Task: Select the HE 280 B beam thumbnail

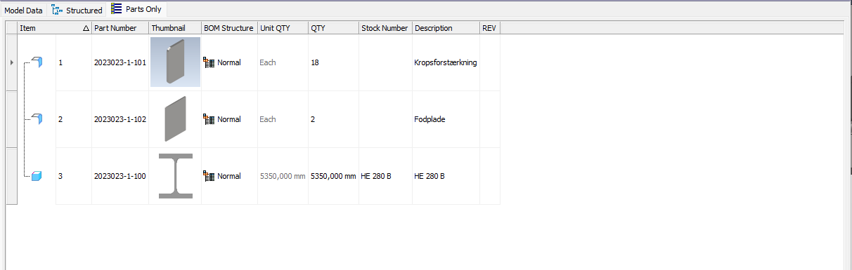Action: click(175, 176)
